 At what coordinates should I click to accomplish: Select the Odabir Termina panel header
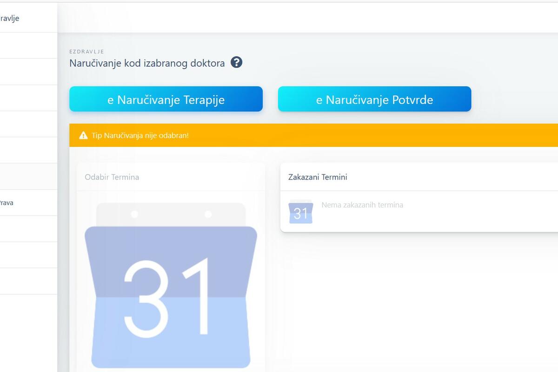click(112, 177)
